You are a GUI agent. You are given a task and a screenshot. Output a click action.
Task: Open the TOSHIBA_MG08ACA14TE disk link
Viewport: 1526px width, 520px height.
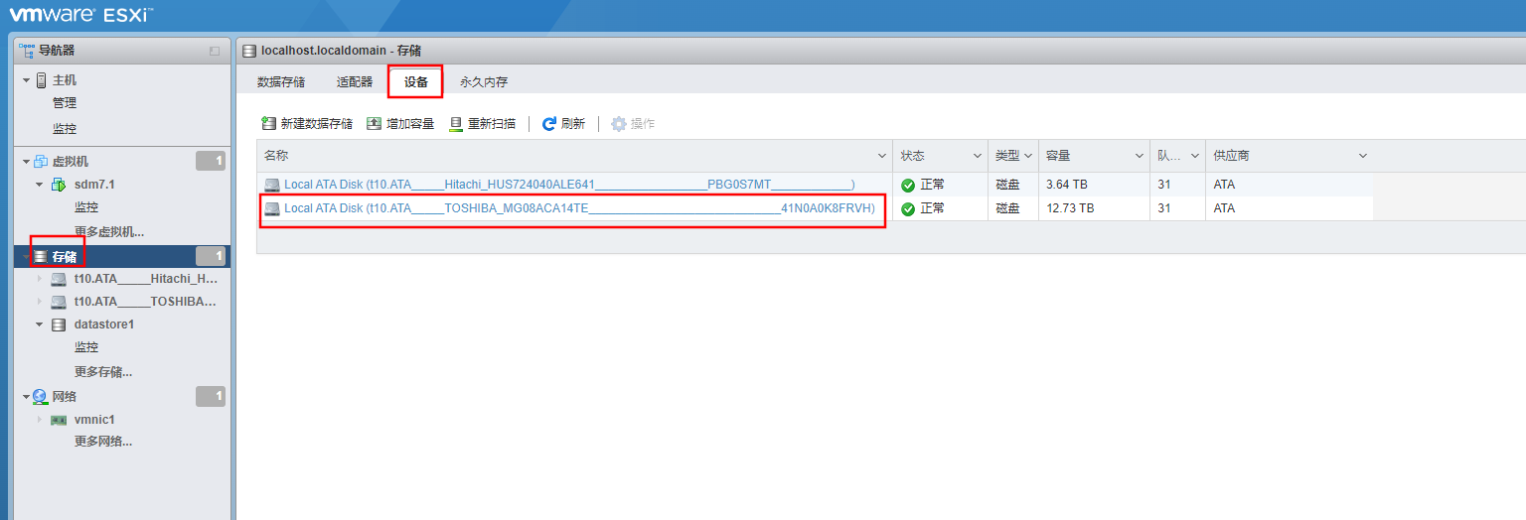click(x=579, y=208)
